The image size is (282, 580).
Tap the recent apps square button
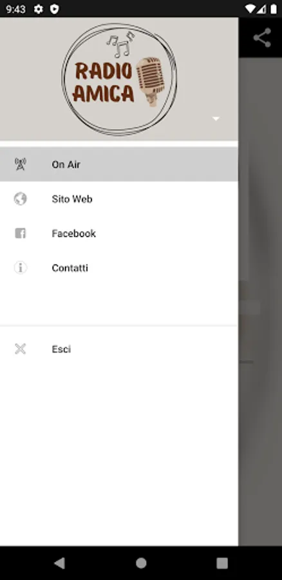[x=221, y=563]
